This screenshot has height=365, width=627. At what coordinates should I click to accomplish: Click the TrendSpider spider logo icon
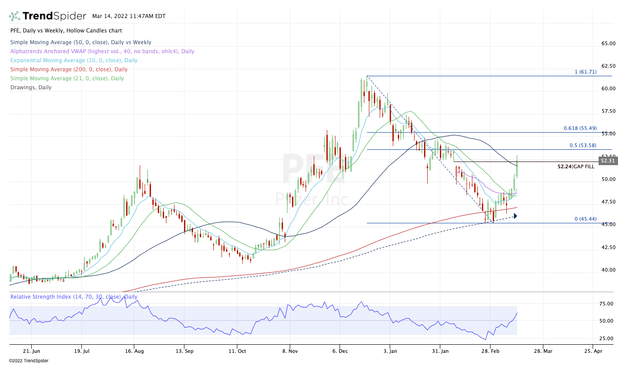[14, 16]
